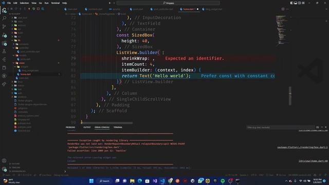Screen dimensions: 329x185
Task: Open the Manage gear icon
Action: [4, 169]
